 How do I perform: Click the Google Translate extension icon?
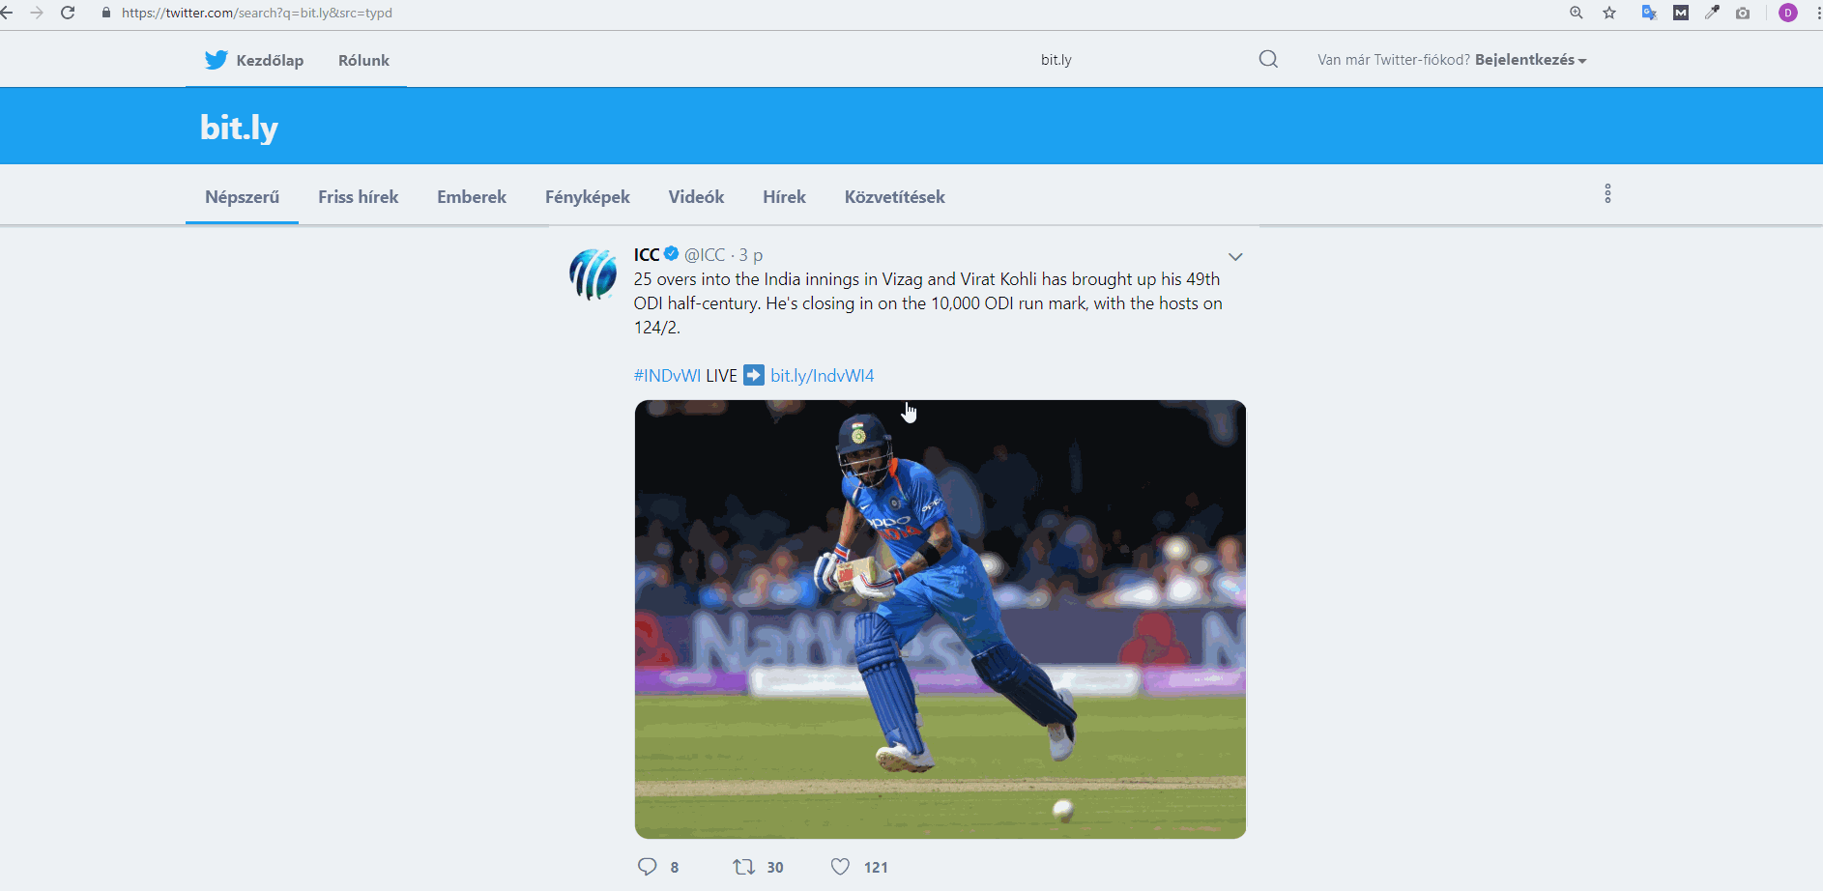point(1649,13)
